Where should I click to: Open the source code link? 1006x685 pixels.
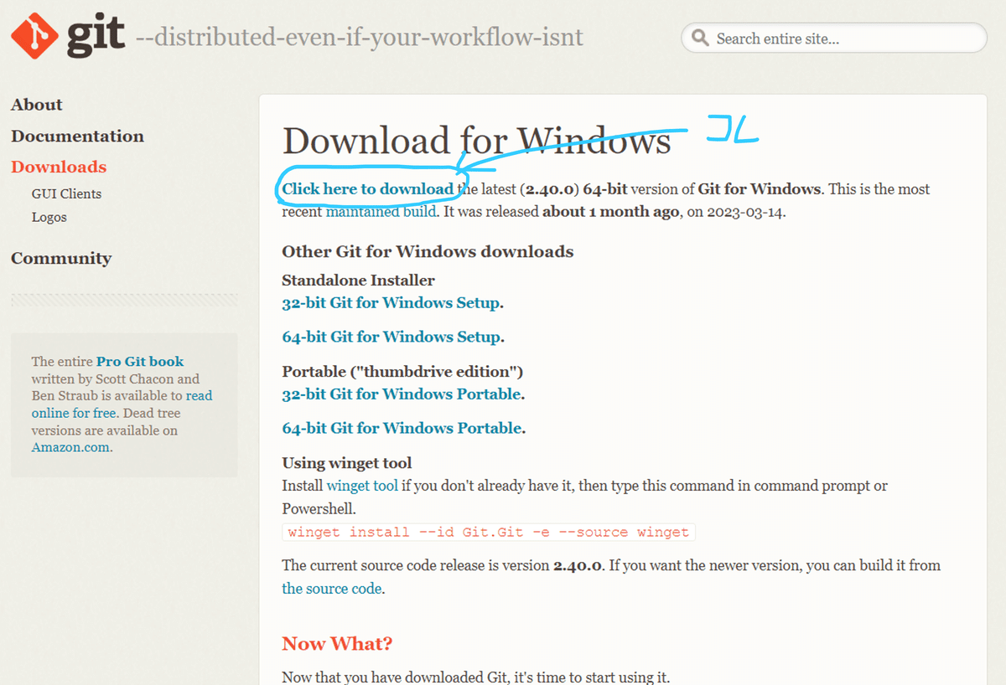pos(332,589)
